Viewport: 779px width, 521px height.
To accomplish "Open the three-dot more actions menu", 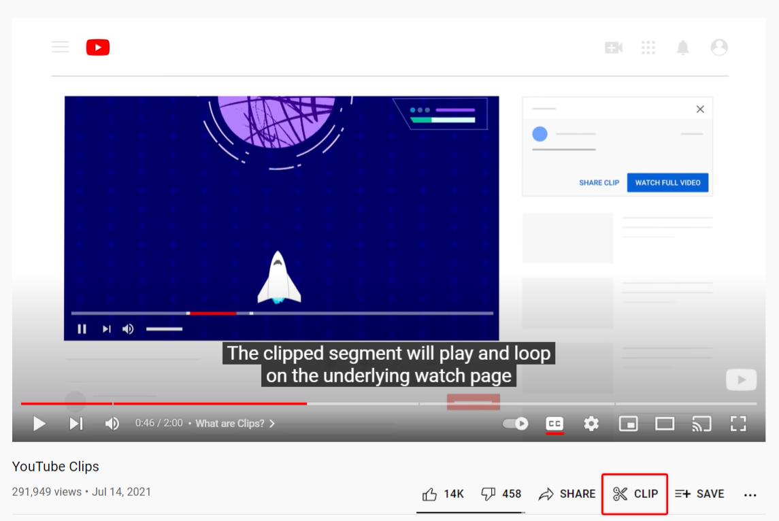I will 750,494.
